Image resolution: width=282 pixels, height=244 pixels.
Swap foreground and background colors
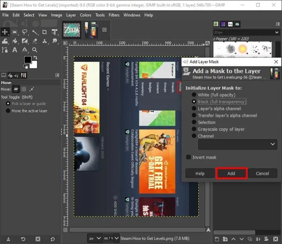36,58
